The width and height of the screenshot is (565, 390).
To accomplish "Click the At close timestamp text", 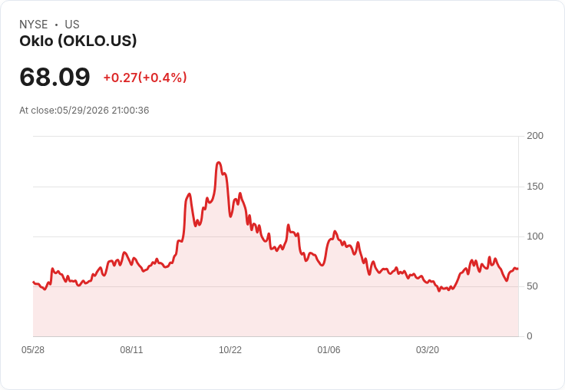I will click(84, 111).
